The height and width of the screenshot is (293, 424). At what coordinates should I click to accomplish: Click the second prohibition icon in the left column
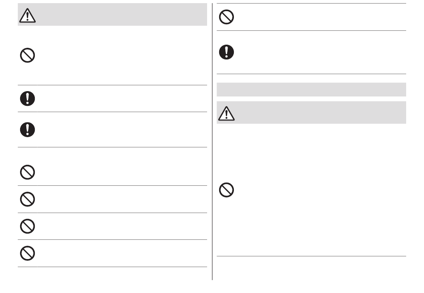(x=27, y=172)
